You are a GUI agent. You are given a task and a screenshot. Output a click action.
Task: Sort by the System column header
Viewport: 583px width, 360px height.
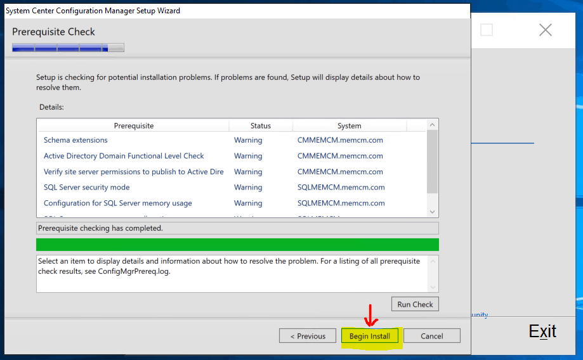click(349, 125)
